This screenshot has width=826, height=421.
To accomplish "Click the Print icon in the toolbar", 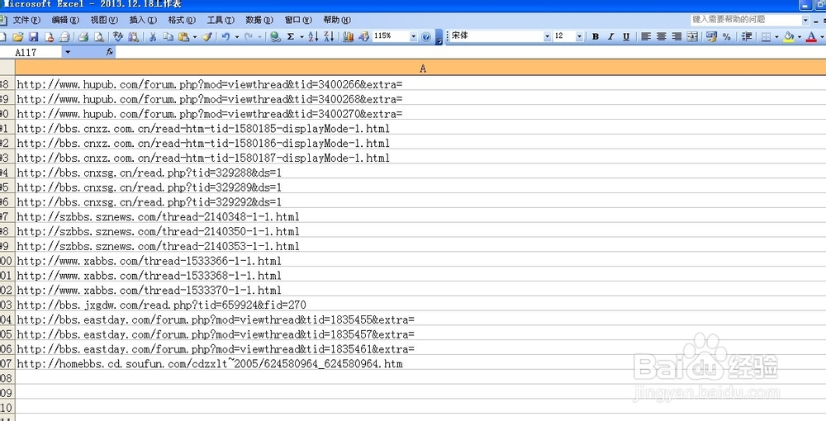I will (x=83, y=37).
